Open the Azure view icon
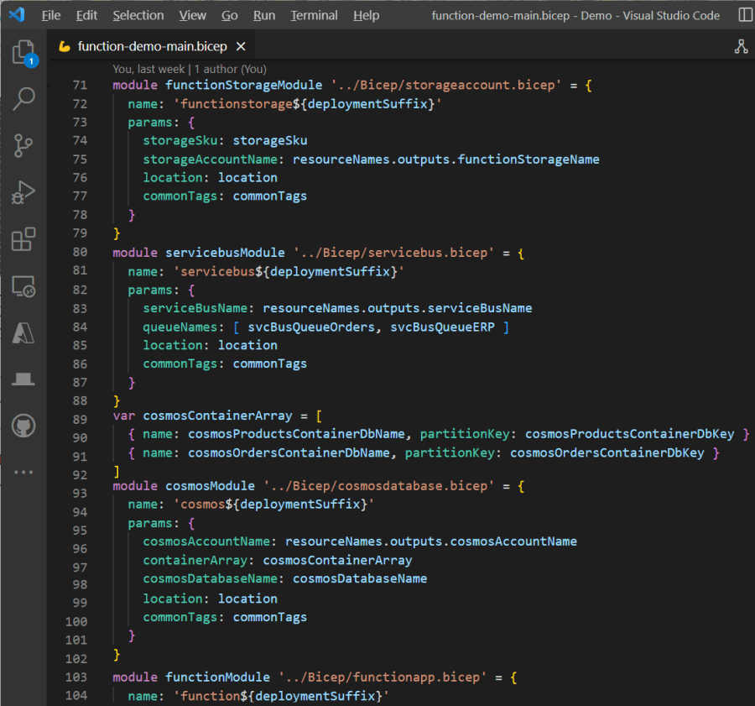This screenshot has height=706, width=755. coord(23,332)
